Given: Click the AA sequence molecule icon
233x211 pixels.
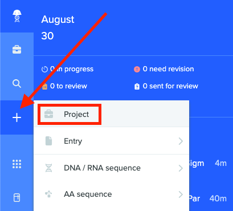Looking at the screenshot, I should (48, 194).
